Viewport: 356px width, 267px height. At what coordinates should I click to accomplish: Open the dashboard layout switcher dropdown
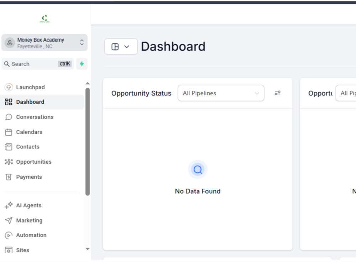tap(121, 47)
